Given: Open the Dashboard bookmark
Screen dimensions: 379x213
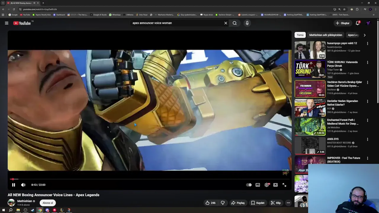Looking at the screenshot, I should click(59, 15).
